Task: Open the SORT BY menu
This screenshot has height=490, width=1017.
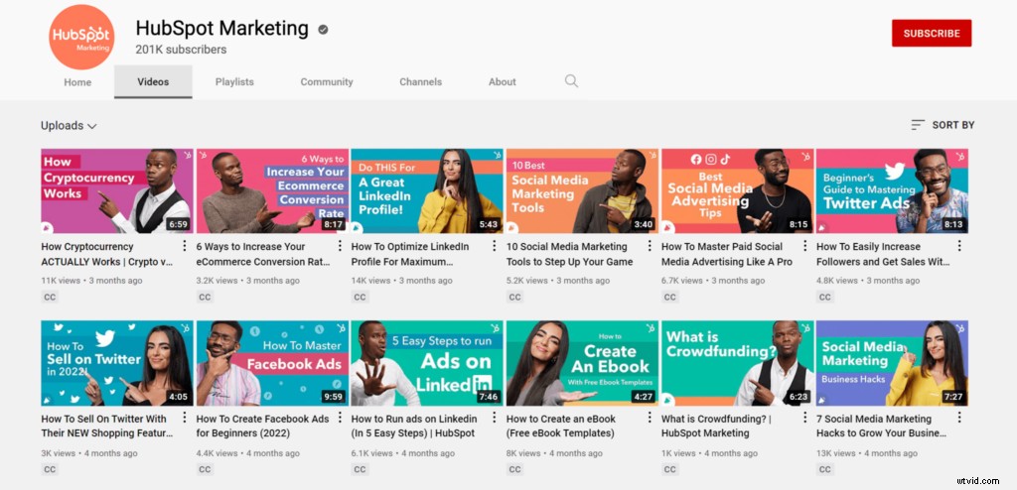Action: coord(943,124)
